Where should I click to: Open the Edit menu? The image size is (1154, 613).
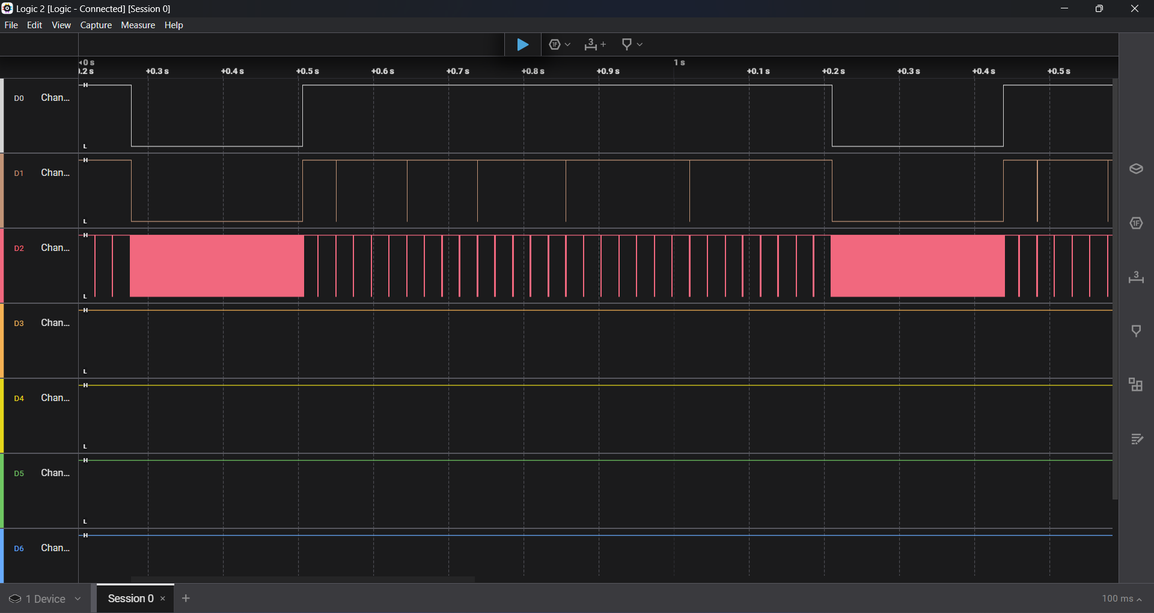[34, 25]
